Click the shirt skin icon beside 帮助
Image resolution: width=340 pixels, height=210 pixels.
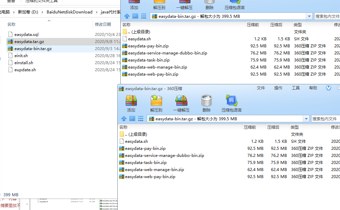coord(329,88)
